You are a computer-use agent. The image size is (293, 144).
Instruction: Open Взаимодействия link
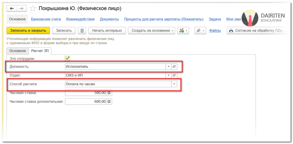80,19
